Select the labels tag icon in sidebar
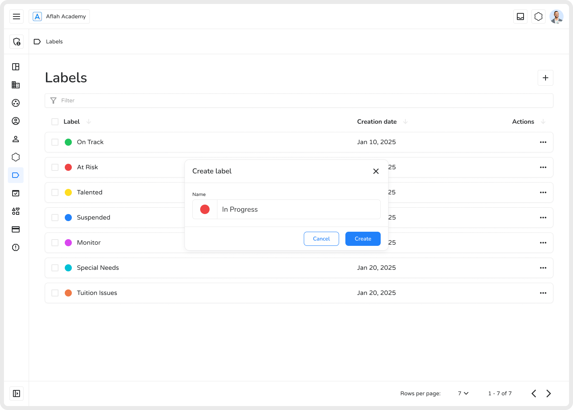Screen dimensions: 573x410 (x=16, y=175)
